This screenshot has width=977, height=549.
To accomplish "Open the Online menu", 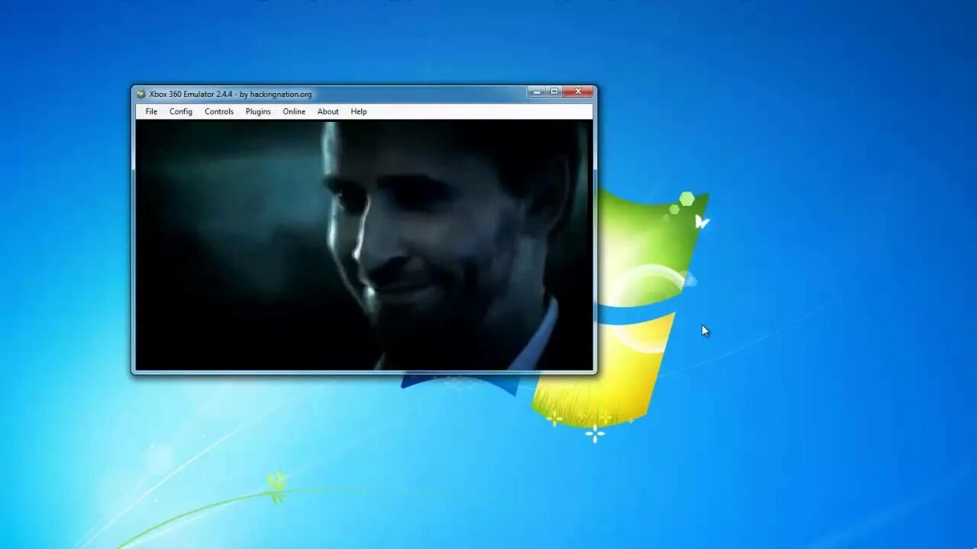I will [294, 111].
